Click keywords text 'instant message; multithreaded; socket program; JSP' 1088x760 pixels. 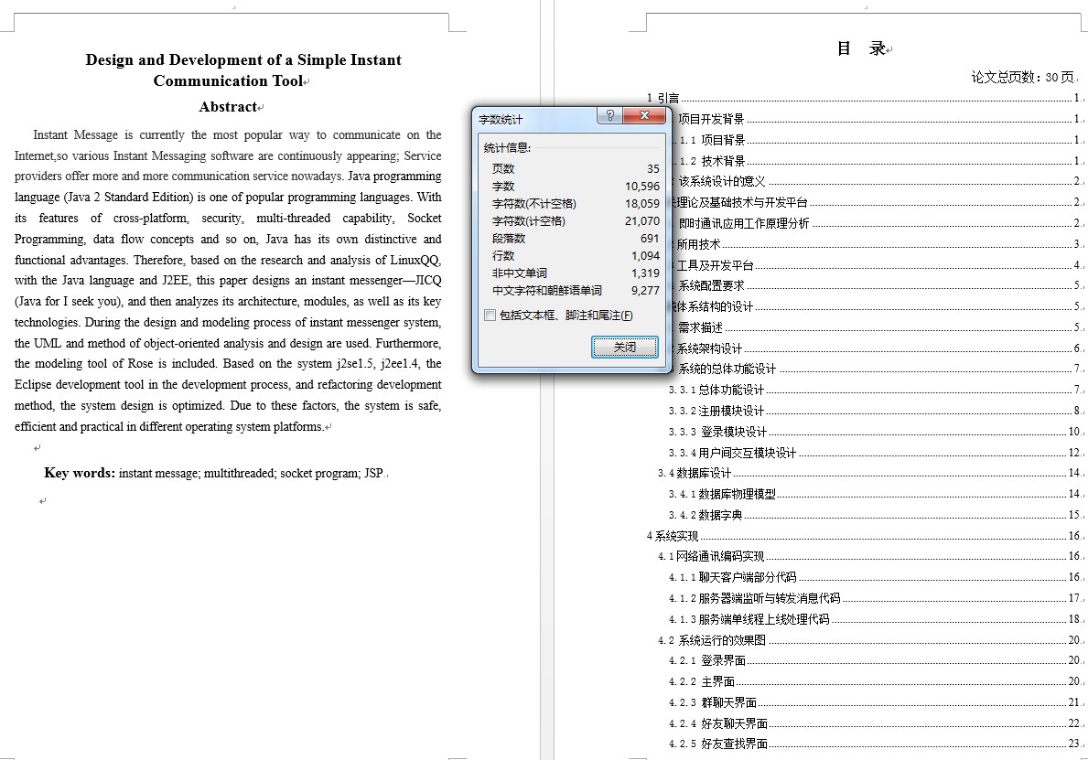point(251,474)
